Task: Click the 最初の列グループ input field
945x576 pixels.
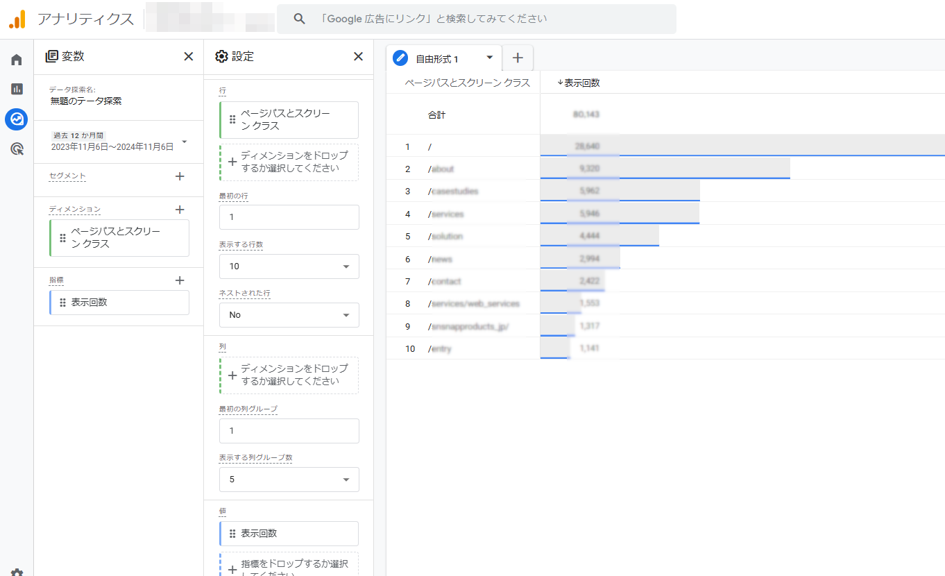Action: 289,431
